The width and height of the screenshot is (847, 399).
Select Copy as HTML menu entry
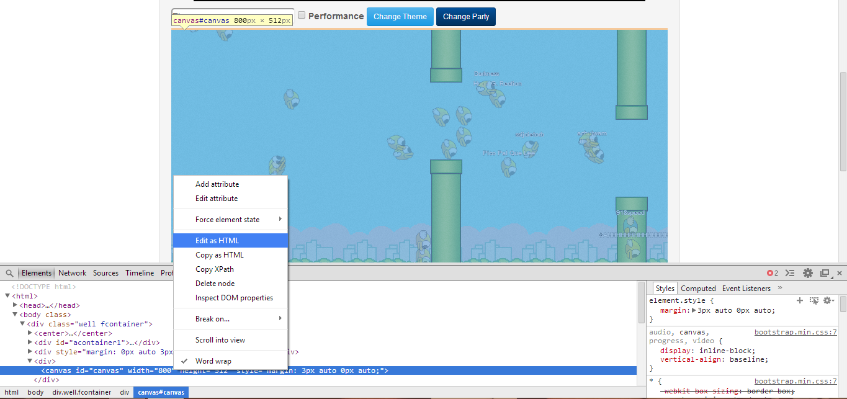click(x=231, y=255)
